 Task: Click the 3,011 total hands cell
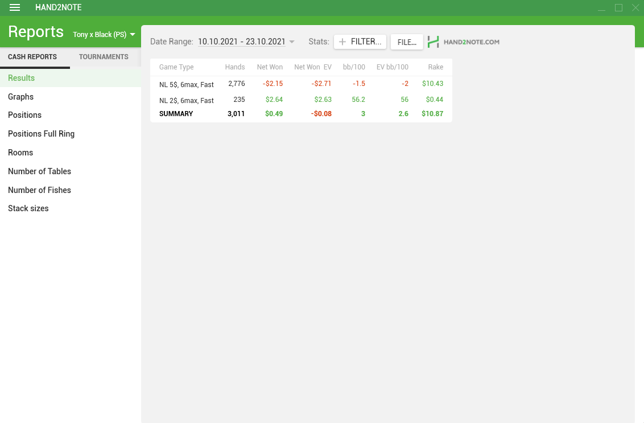pyautogui.click(x=236, y=114)
